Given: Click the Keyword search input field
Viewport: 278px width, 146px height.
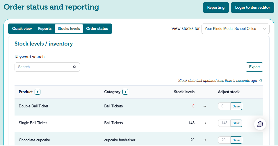Looking at the screenshot, I should coord(44,67).
